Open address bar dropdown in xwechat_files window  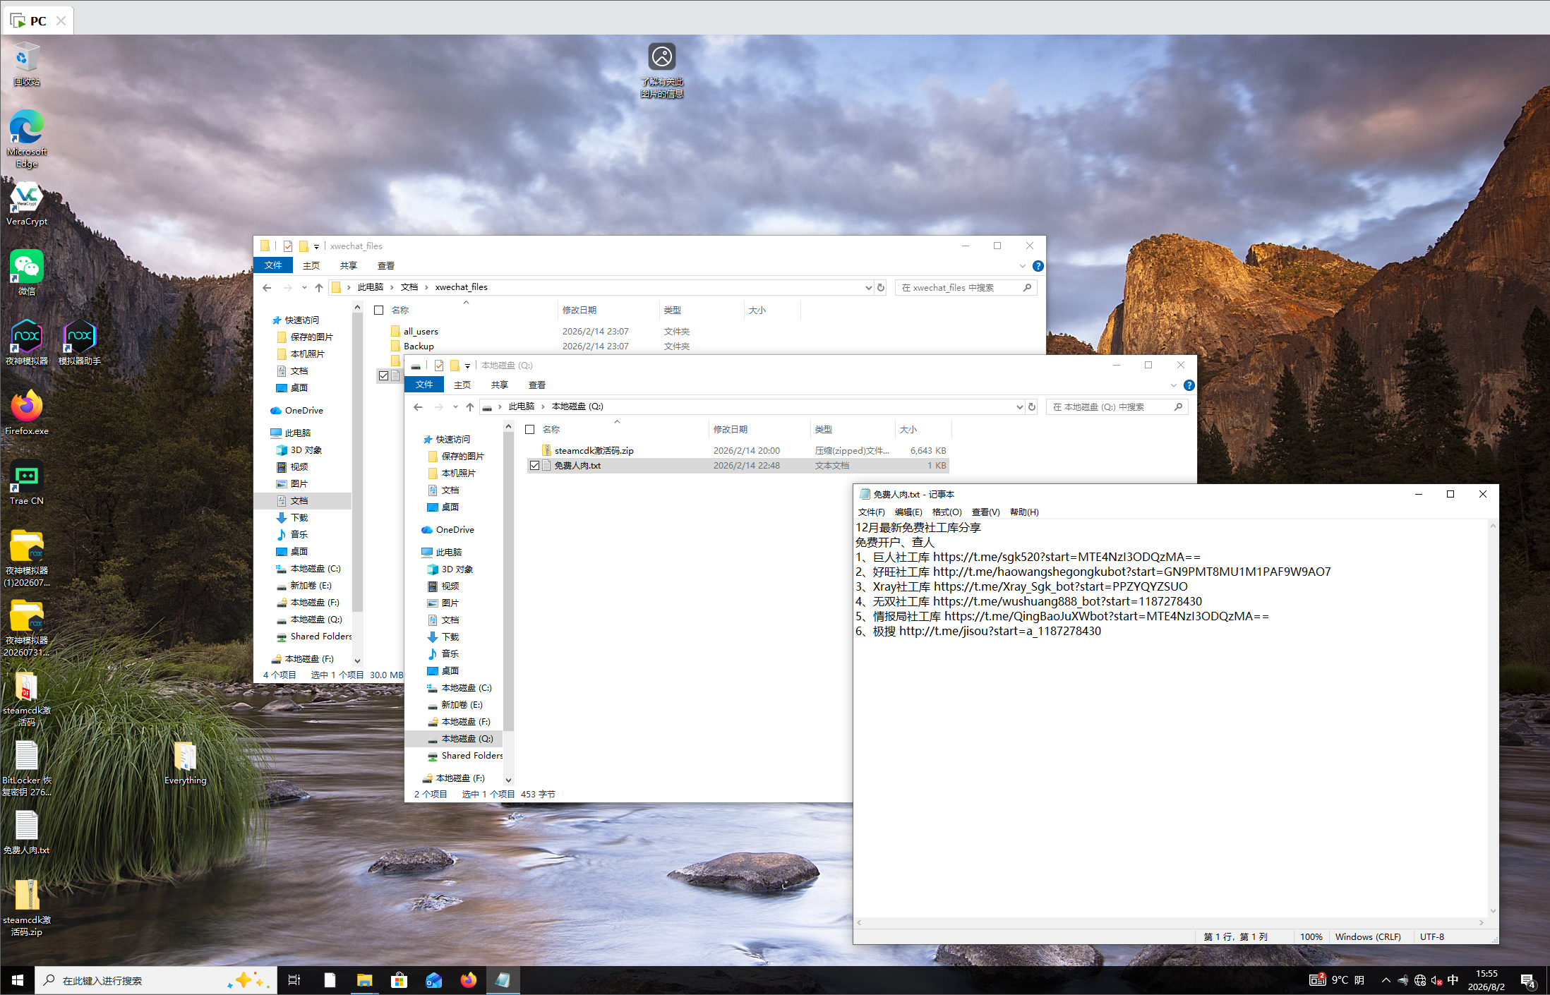(868, 288)
